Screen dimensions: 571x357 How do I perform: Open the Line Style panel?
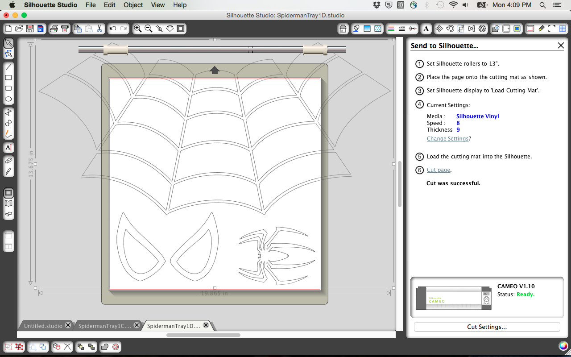402,29
